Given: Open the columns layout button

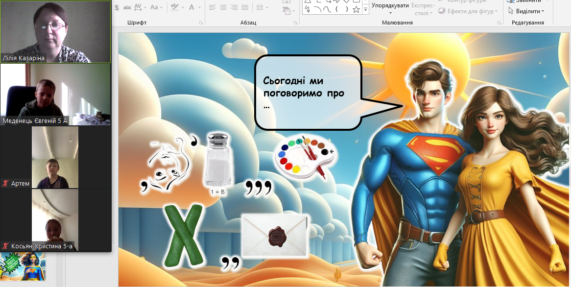Looking at the screenshot, I should coord(260,7).
